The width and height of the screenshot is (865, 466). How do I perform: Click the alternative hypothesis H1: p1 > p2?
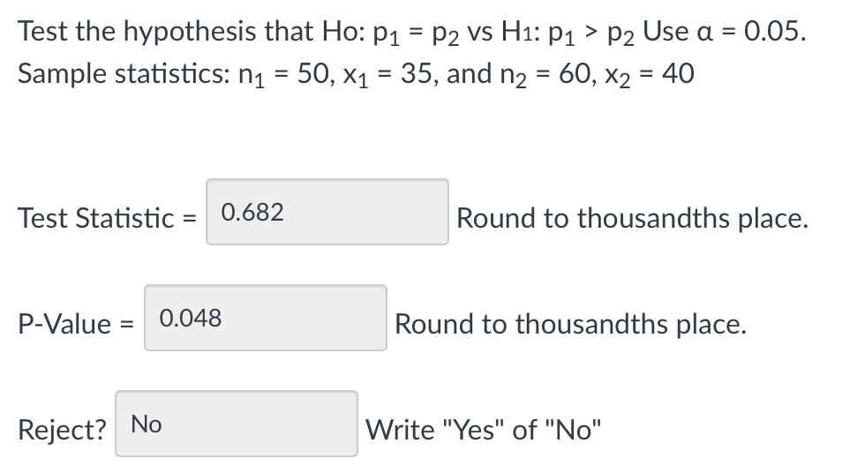point(568,32)
